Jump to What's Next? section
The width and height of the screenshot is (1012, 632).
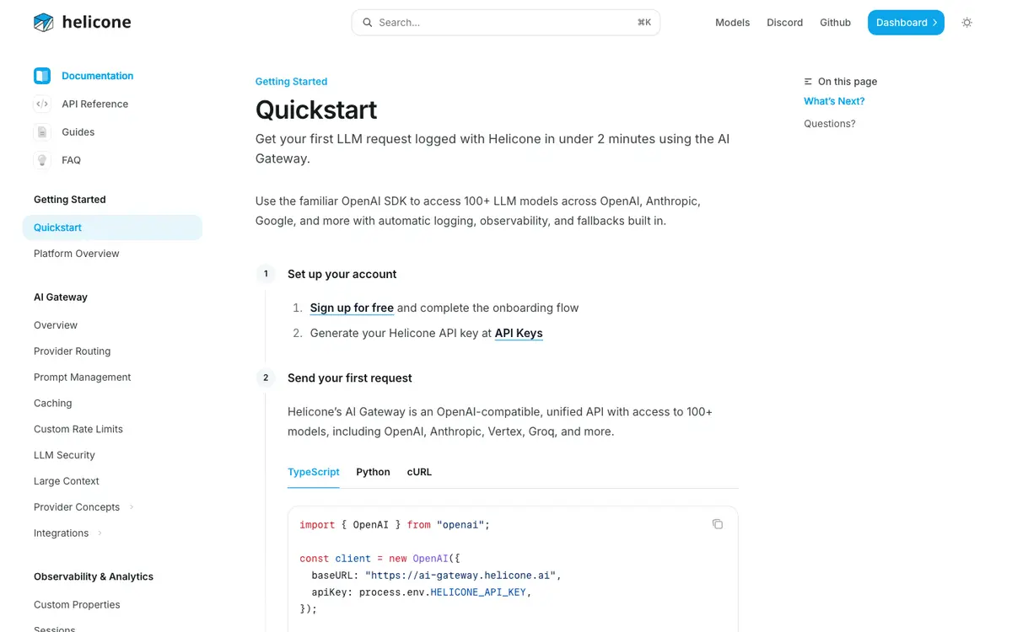(x=834, y=101)
